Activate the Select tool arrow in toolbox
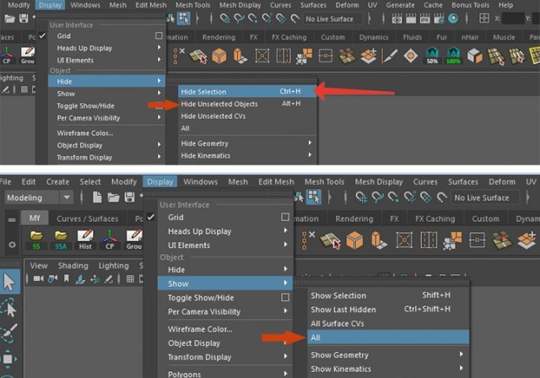 pos(9,281)
